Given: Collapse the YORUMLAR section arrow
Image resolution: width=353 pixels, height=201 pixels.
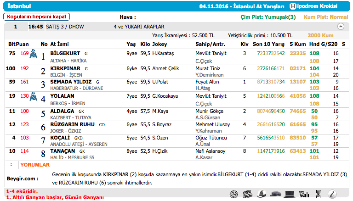Looking at the screenshot, I should pos(11,165).
